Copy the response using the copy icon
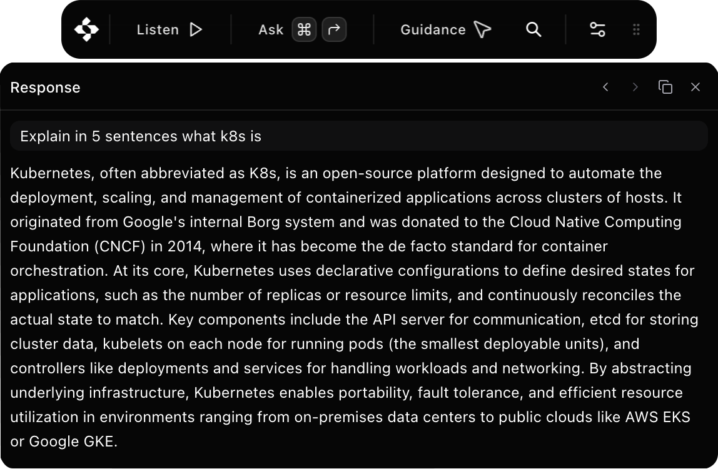This screenshot has width=718, height=469. click(x=665, y=87)
